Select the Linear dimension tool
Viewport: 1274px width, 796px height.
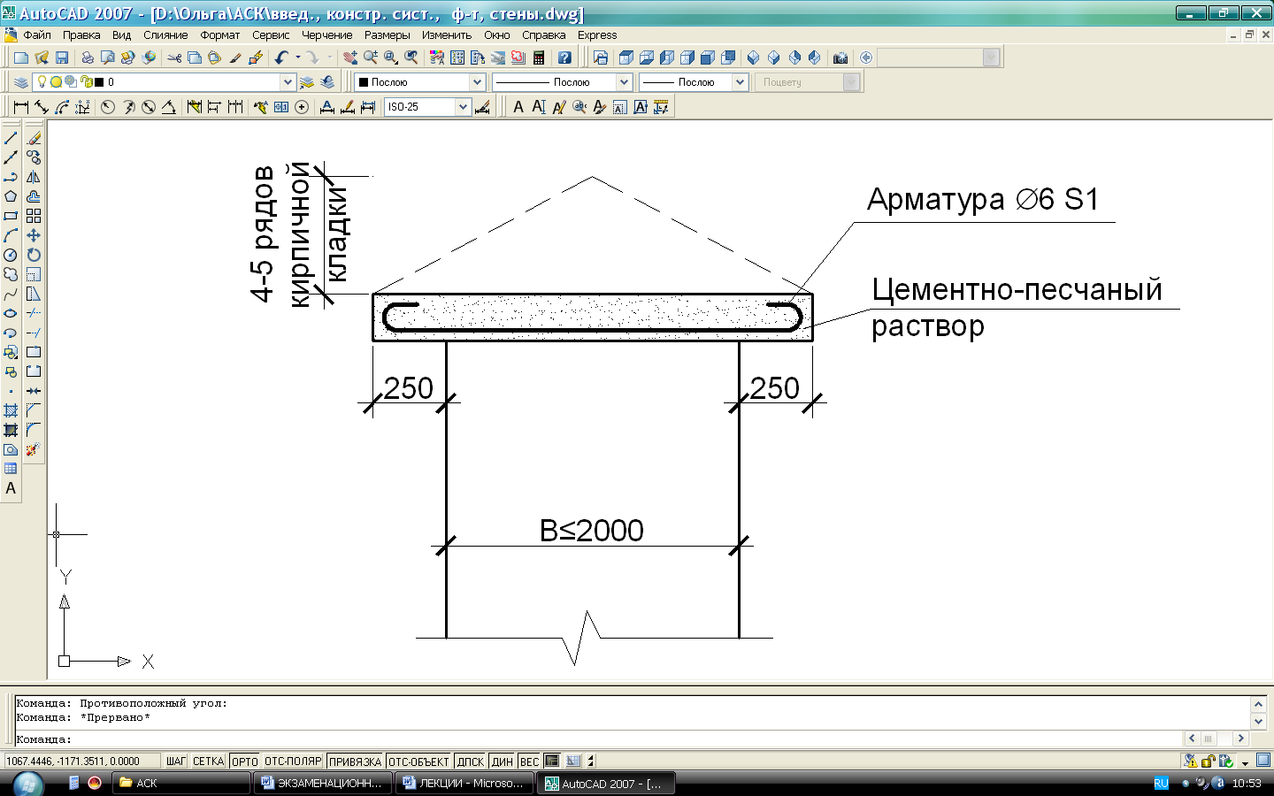click(x=20, y=107)
